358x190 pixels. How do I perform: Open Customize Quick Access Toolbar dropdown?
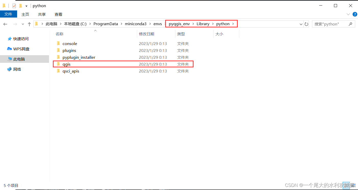pos(26,6)
